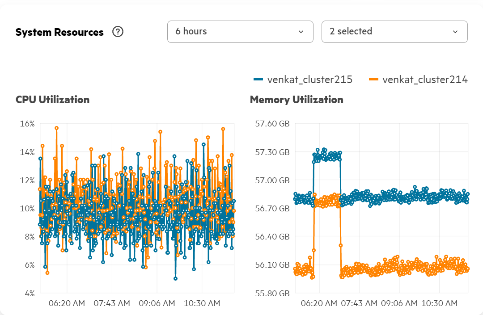Click the System Resources help icon
This screenshot has width=483, height=315.
[118, 32]
